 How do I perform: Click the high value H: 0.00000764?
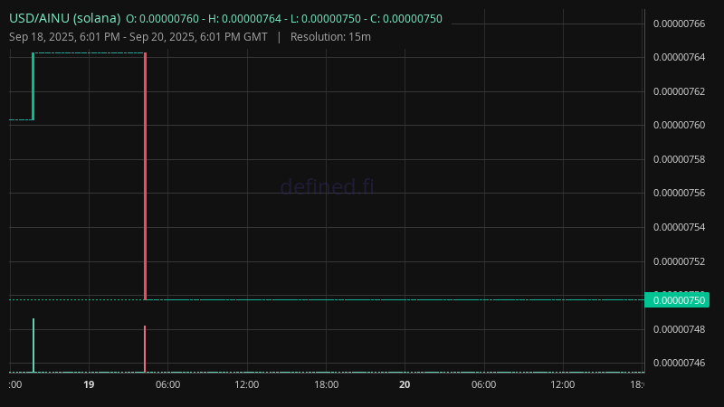(244, 19)
